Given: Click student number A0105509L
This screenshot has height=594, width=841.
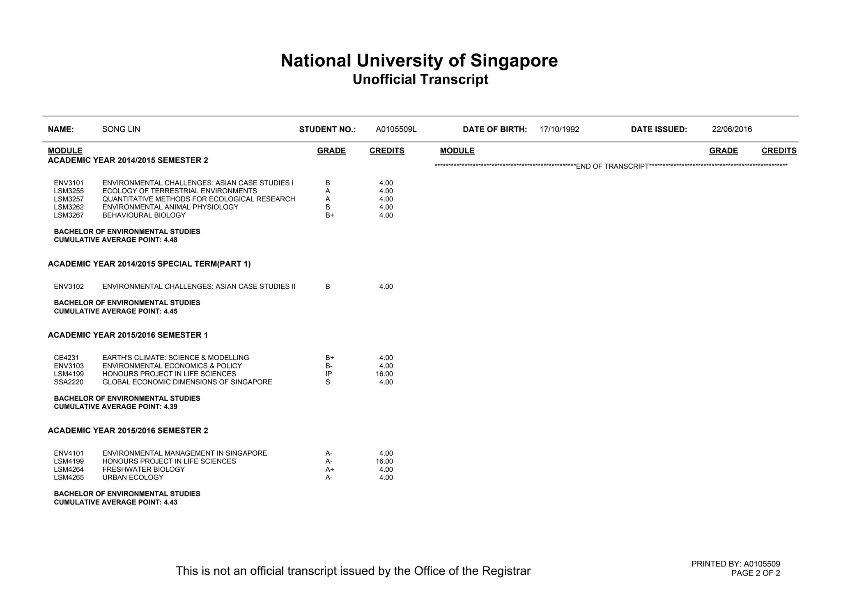Looking at the screenshot, I should point(396,130).
